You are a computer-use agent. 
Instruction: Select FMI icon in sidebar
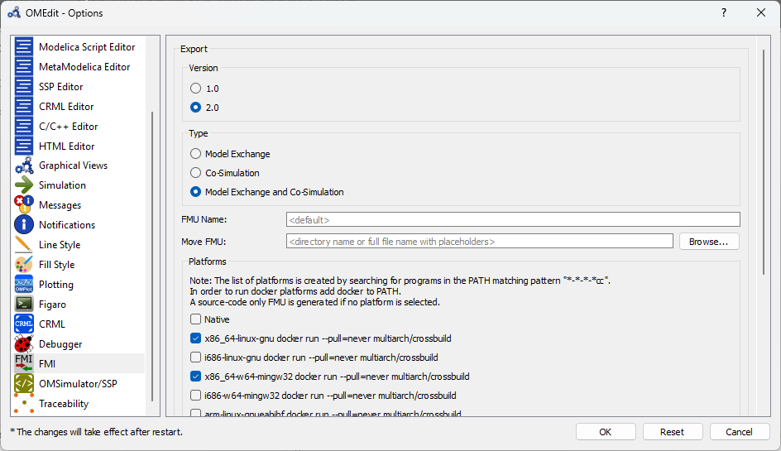click(x=23, y=363)
